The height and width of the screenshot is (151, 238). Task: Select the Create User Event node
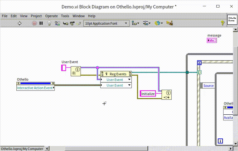click(75, 71)
